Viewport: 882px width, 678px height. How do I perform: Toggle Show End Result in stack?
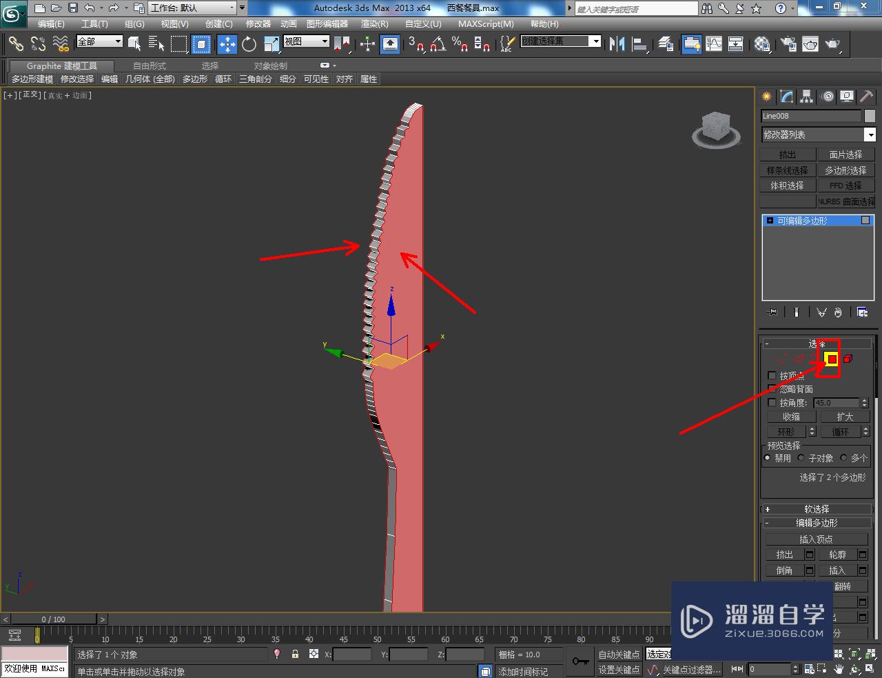click(x=797, y=312)
